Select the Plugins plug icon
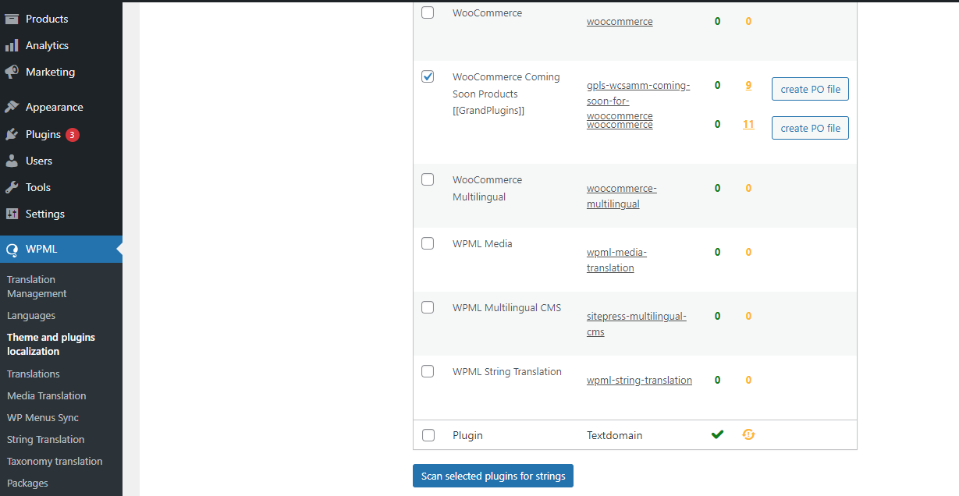The image size is (959, 496). coord(13,133)
